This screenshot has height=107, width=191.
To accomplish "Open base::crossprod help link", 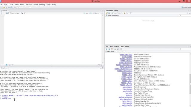I will [127, 87].
